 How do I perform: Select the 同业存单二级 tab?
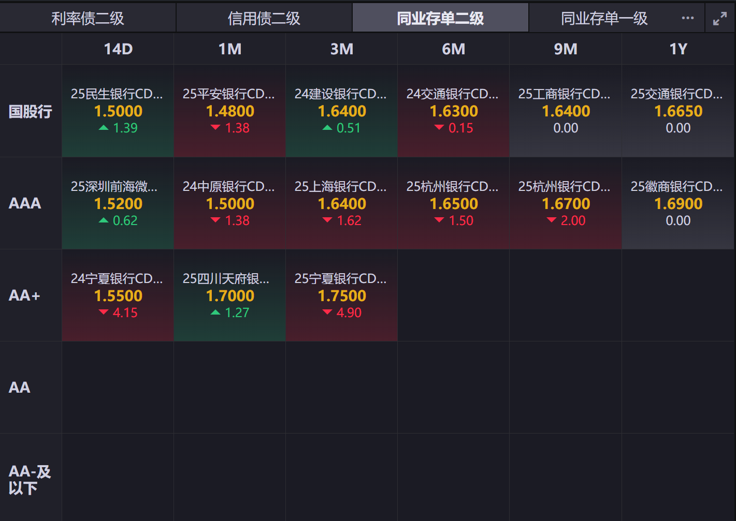(x=440, y=18)
